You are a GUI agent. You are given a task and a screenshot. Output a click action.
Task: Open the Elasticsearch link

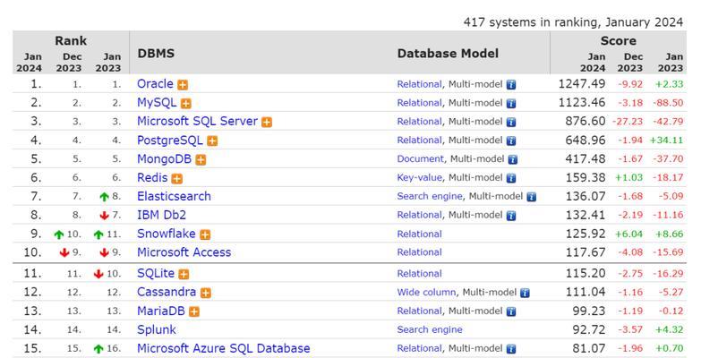coord(174,196)
